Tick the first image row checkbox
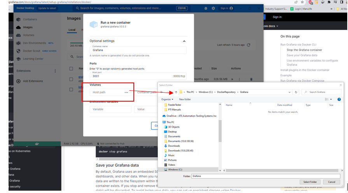The width and height of the screenshot is (348, 193). [x=71, y=79]
